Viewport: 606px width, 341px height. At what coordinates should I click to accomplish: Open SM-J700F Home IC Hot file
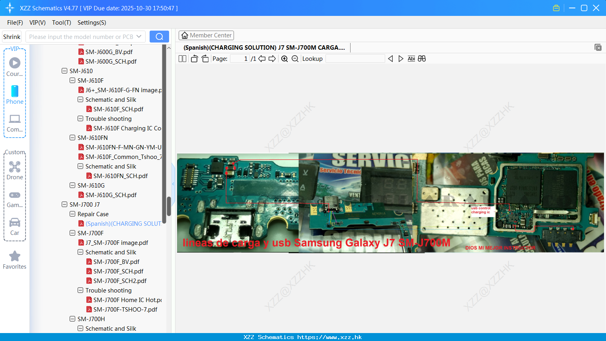124,300
